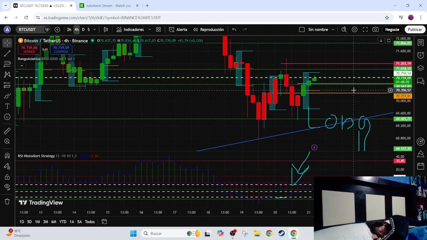Image resolution: width=427 pixels, height=240 pixels.
Task: Select the brush drawing tool
Action: [x=7, y=96]
